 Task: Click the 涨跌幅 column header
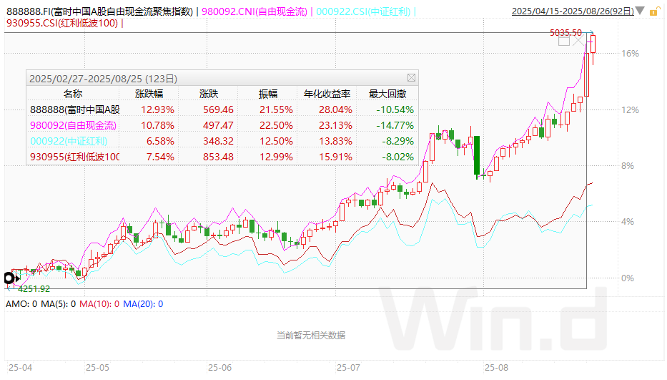coord(149,94)
